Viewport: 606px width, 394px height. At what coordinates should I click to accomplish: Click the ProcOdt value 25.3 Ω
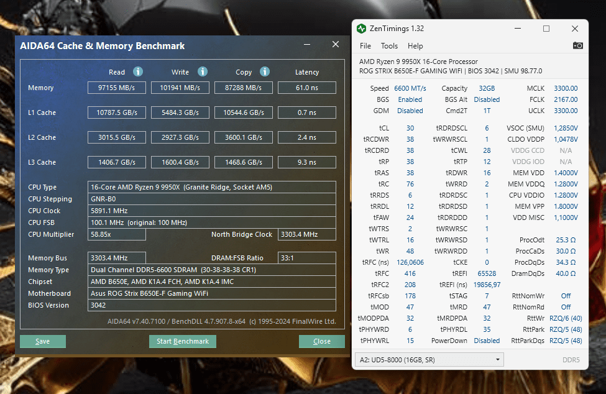tap(566, 241)
